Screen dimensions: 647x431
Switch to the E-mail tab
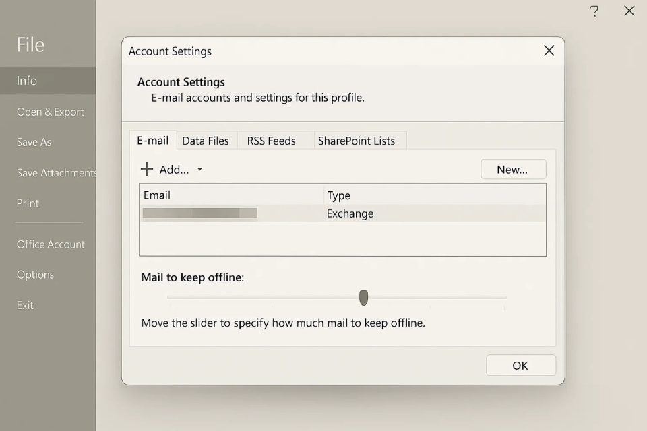click(x=153, y=141)
